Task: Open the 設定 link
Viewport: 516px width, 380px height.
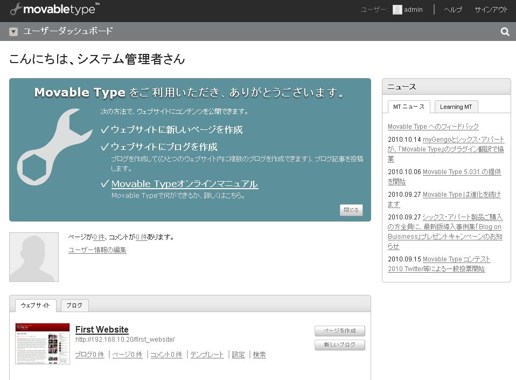Action: point(238,355)
